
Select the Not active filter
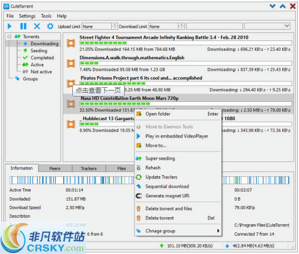pyautogui.click(x=41, y=72)
